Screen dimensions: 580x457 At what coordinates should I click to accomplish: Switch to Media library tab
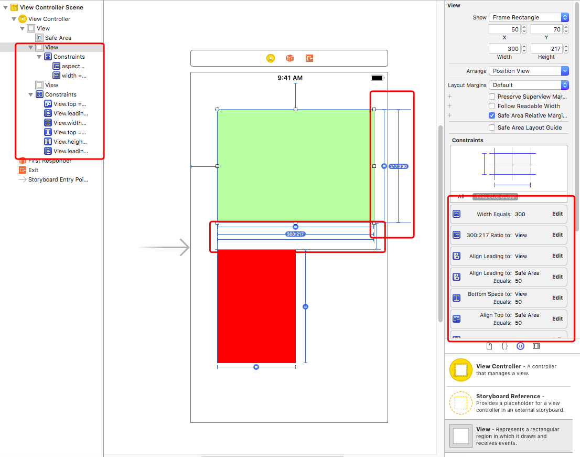pos(536,346)
